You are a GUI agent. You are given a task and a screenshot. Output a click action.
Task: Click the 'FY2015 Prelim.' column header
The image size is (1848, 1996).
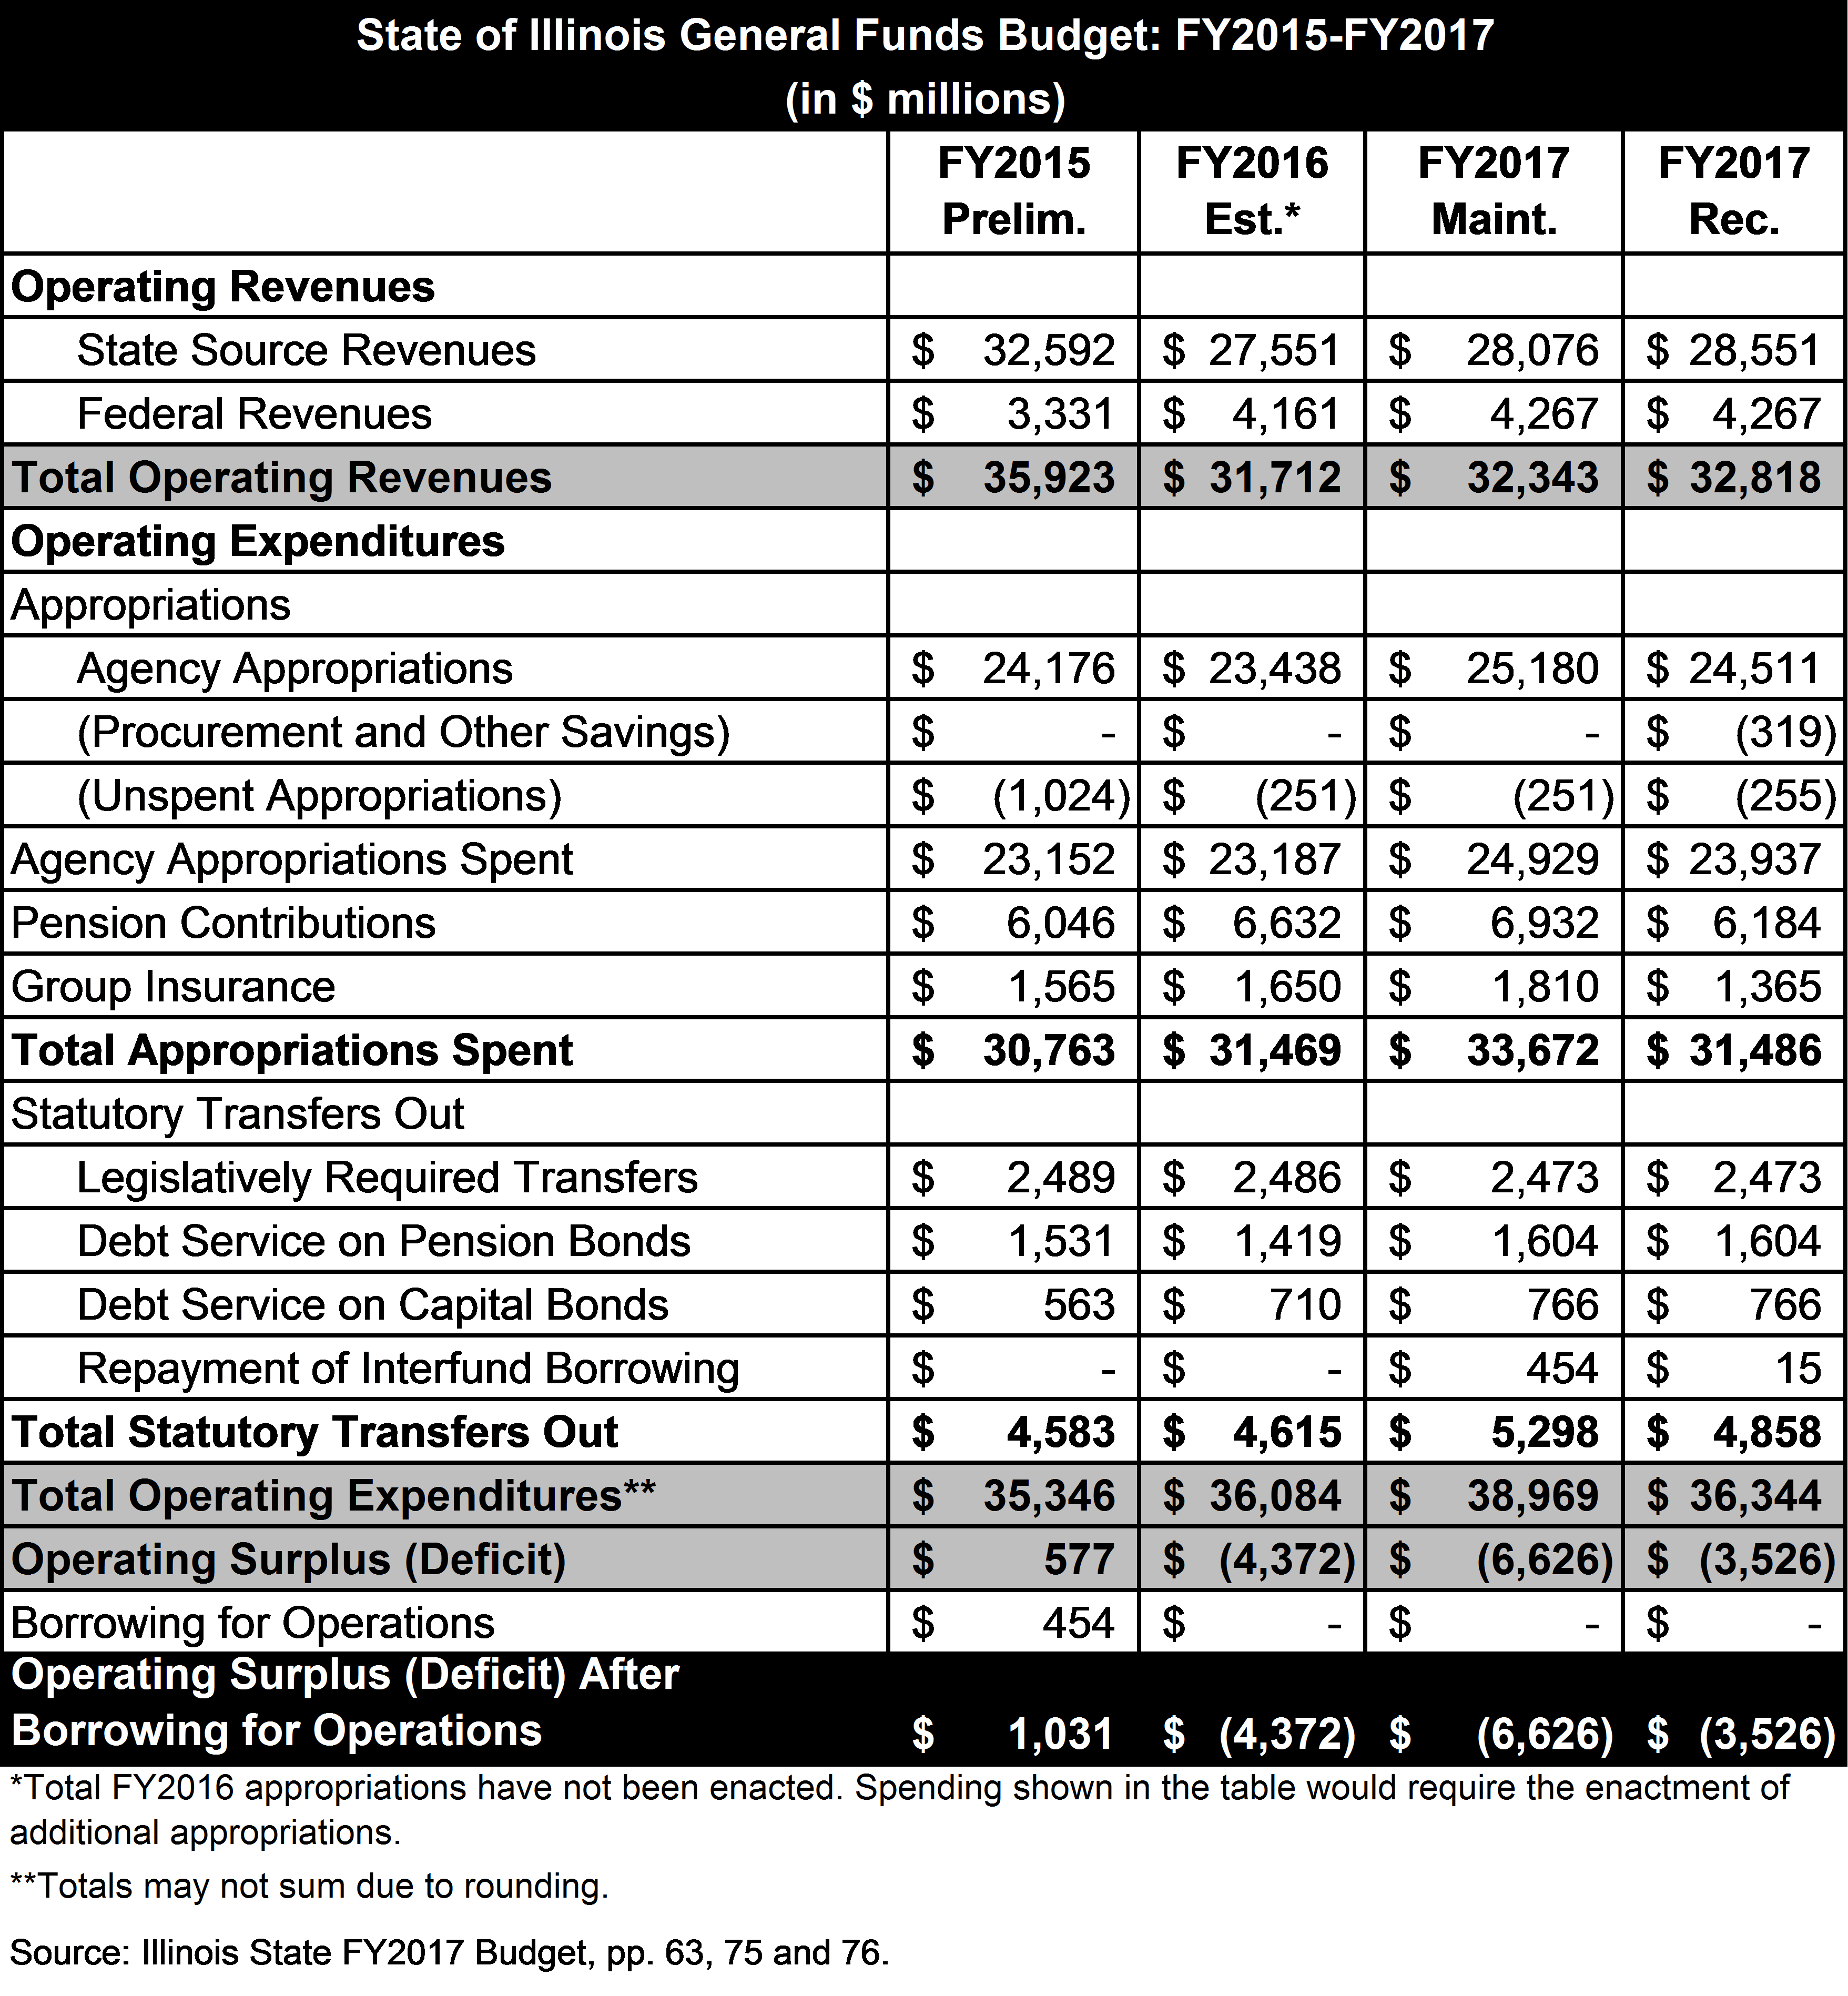[x=1014, y=191]
